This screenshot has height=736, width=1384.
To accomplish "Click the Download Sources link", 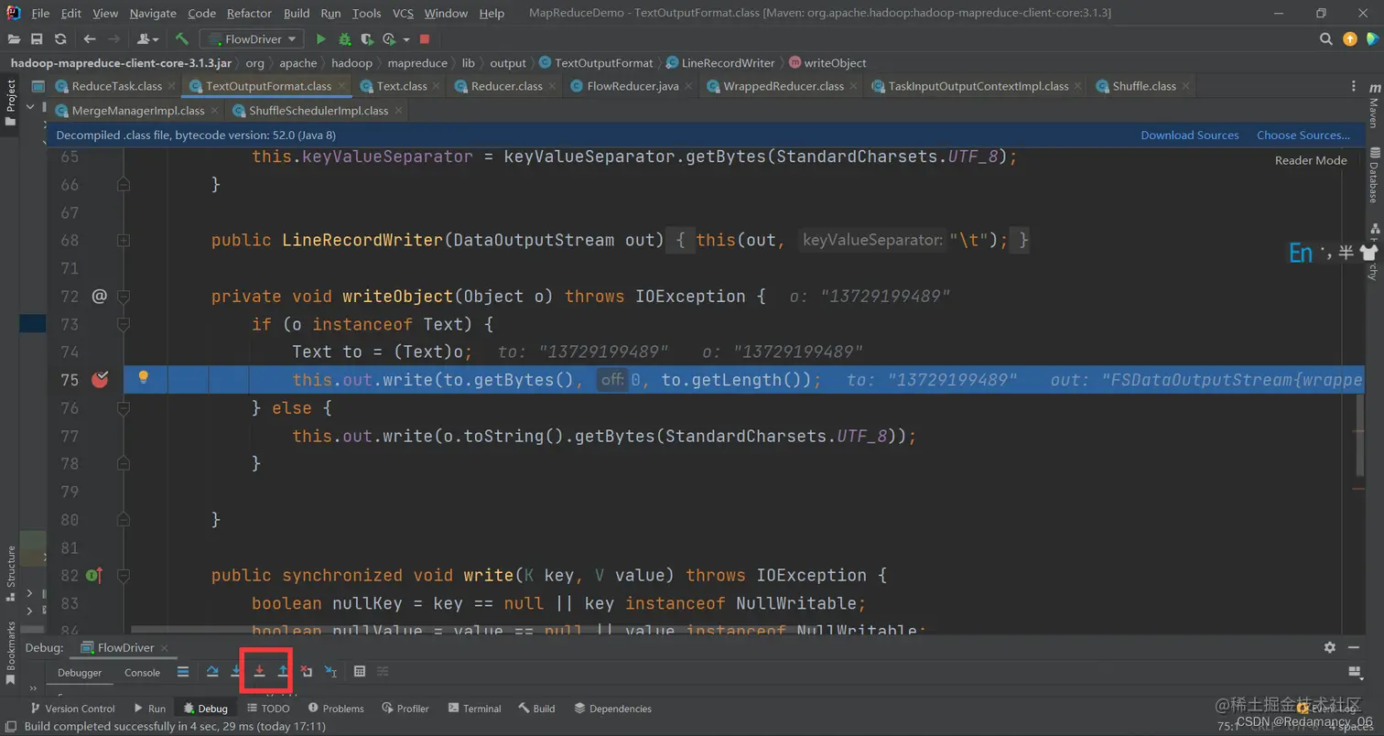I will point(1190,135).
